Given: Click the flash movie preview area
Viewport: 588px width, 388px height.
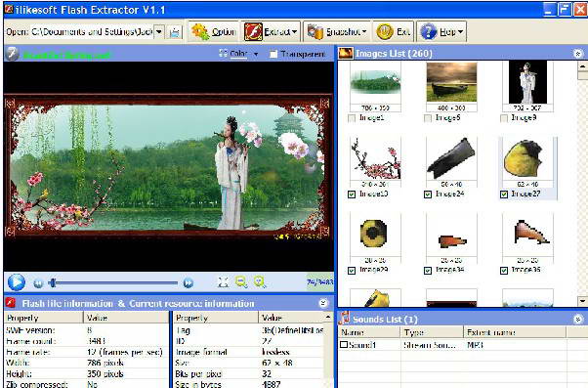Looking at the screenshot, I should click(x=168, y=166).
